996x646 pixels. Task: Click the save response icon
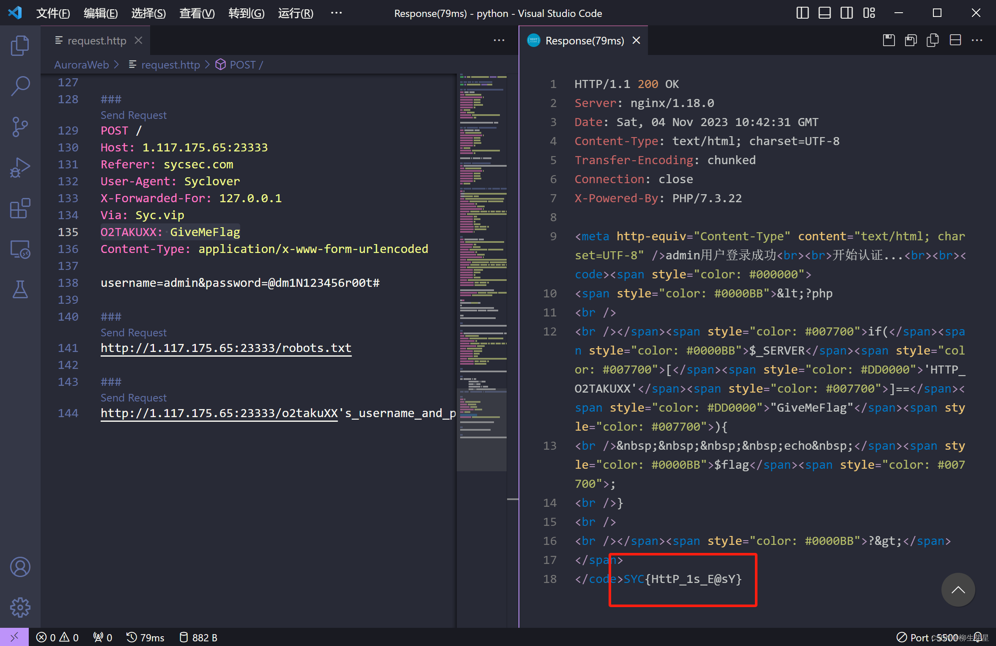pyautogui.click(x=889, y=40)
